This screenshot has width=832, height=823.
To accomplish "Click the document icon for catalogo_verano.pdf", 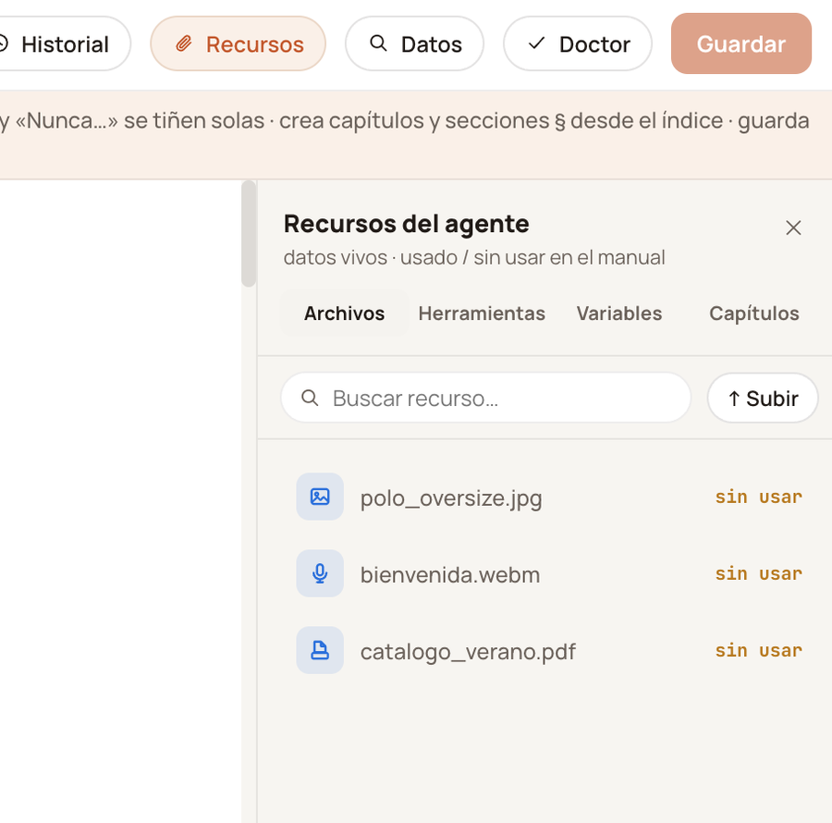I will pos(320,651).
